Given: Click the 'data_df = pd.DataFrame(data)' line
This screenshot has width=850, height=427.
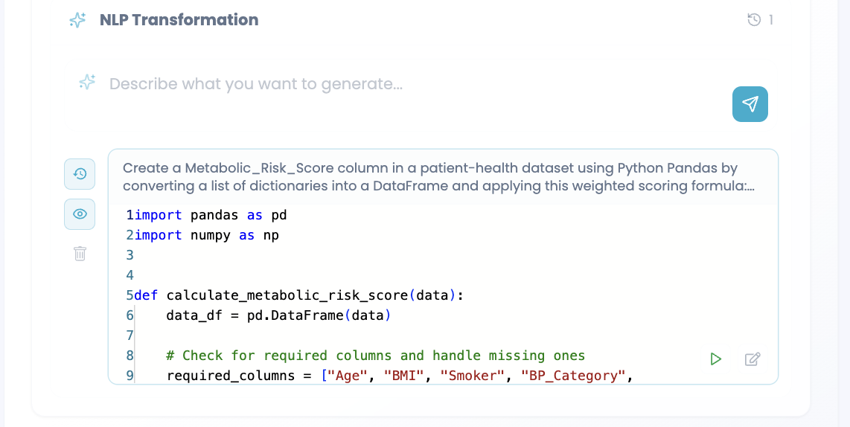Looking at the screenshot, I should tap(278, 315).
